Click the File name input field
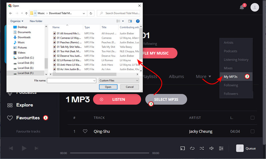The height and width of the screenshot is (159, 266). [x=71, y=81]
